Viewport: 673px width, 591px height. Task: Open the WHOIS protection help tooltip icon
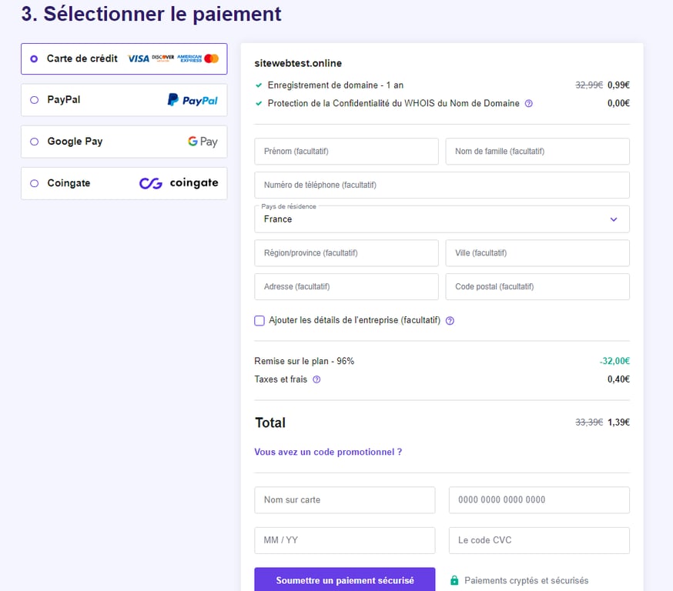528,103
